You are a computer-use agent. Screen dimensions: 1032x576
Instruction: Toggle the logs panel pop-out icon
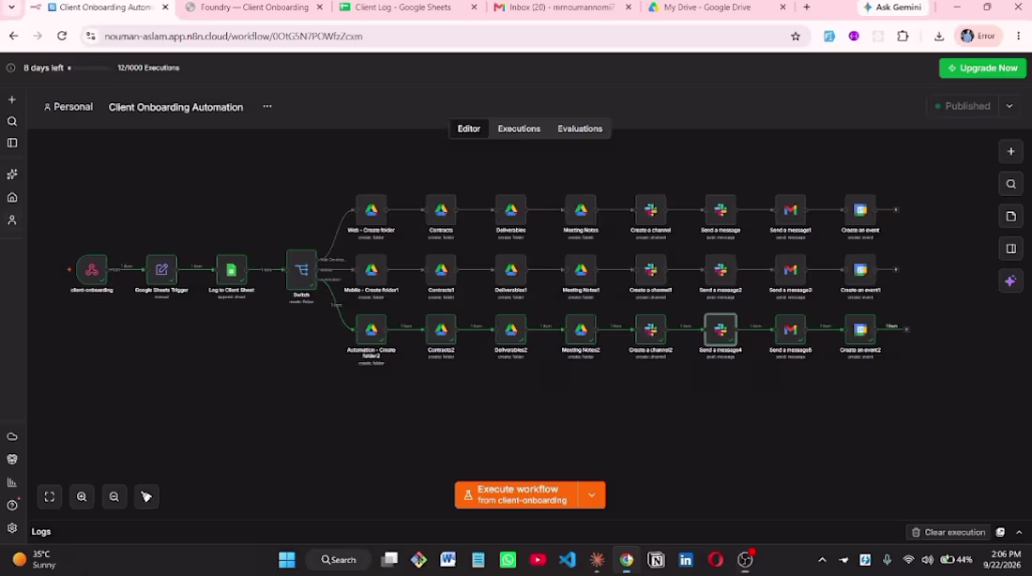(1000, 532)
